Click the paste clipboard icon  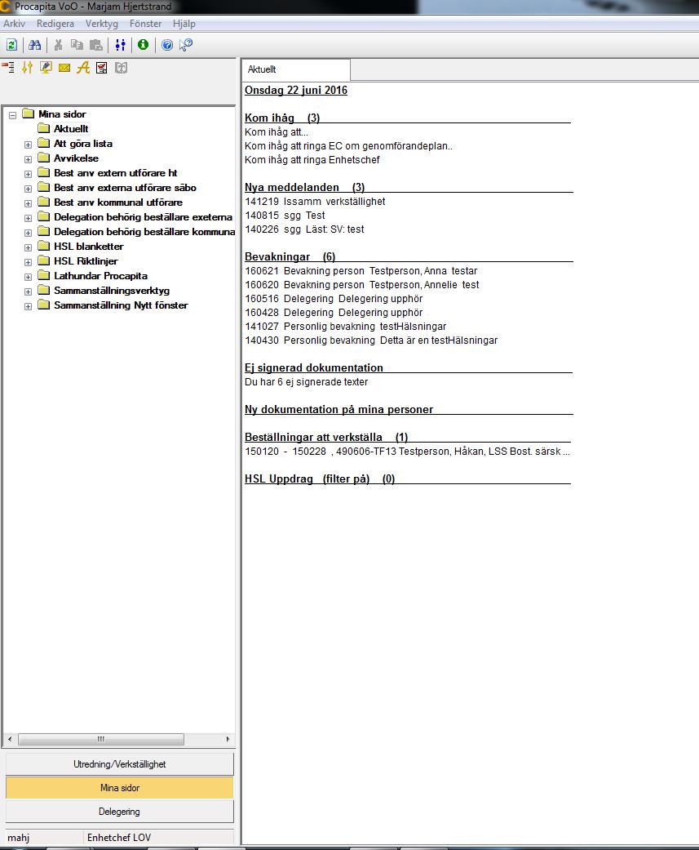[x=95, y=45]
